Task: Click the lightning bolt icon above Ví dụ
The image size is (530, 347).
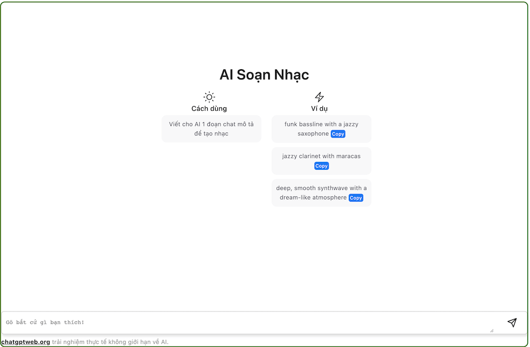Action: coord(319,97)
